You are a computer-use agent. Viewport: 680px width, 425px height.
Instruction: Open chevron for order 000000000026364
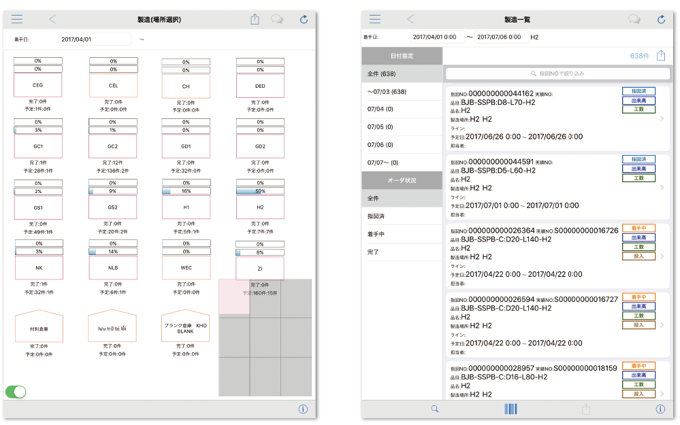click(x=662, y=256)
